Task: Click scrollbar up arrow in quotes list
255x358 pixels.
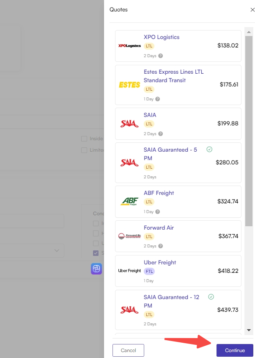Action: 249,32
